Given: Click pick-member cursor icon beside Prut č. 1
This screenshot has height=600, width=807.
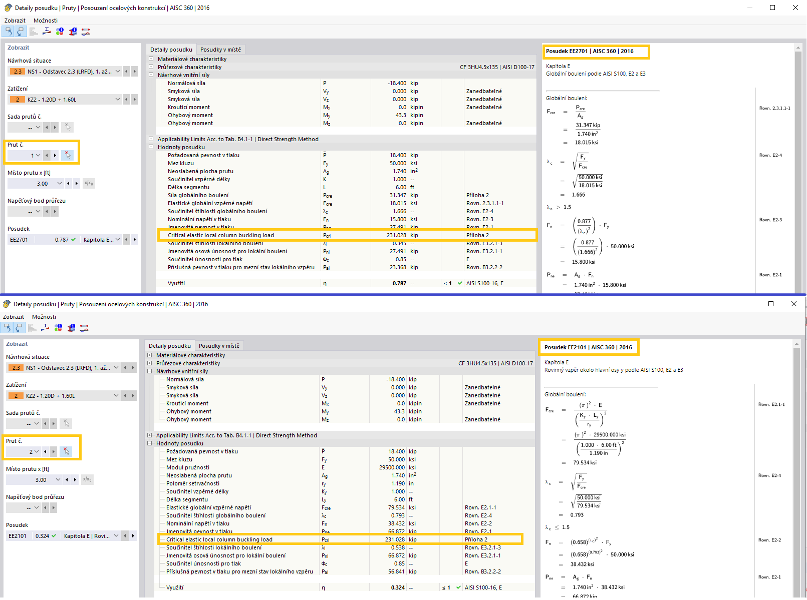Looking at the screenshot, I should click(x=68, y=156).
